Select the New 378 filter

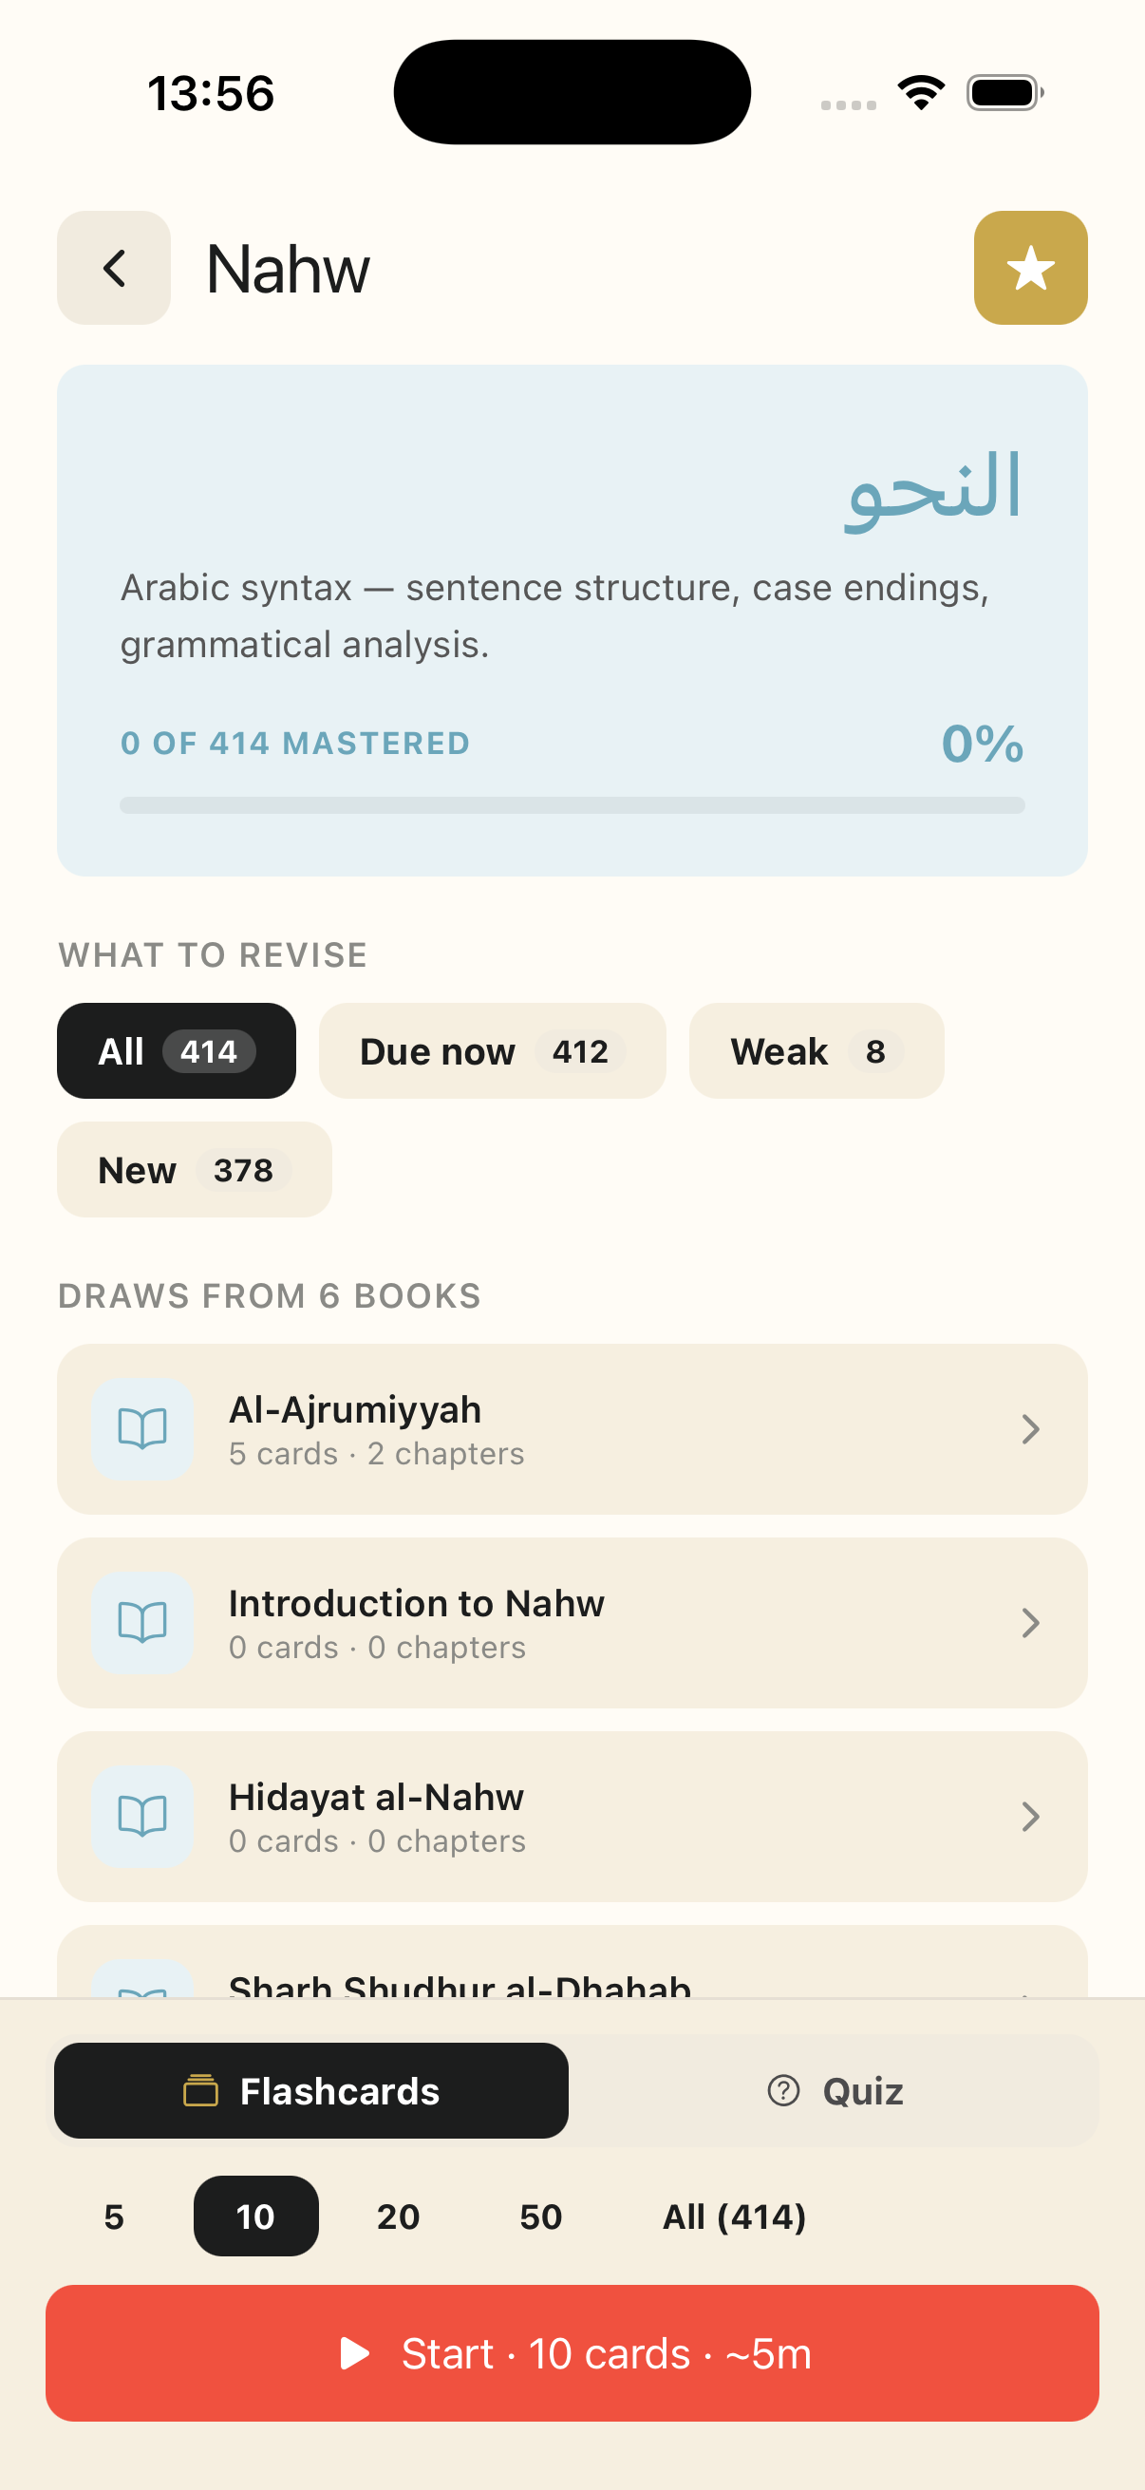tap(195, 1170)
